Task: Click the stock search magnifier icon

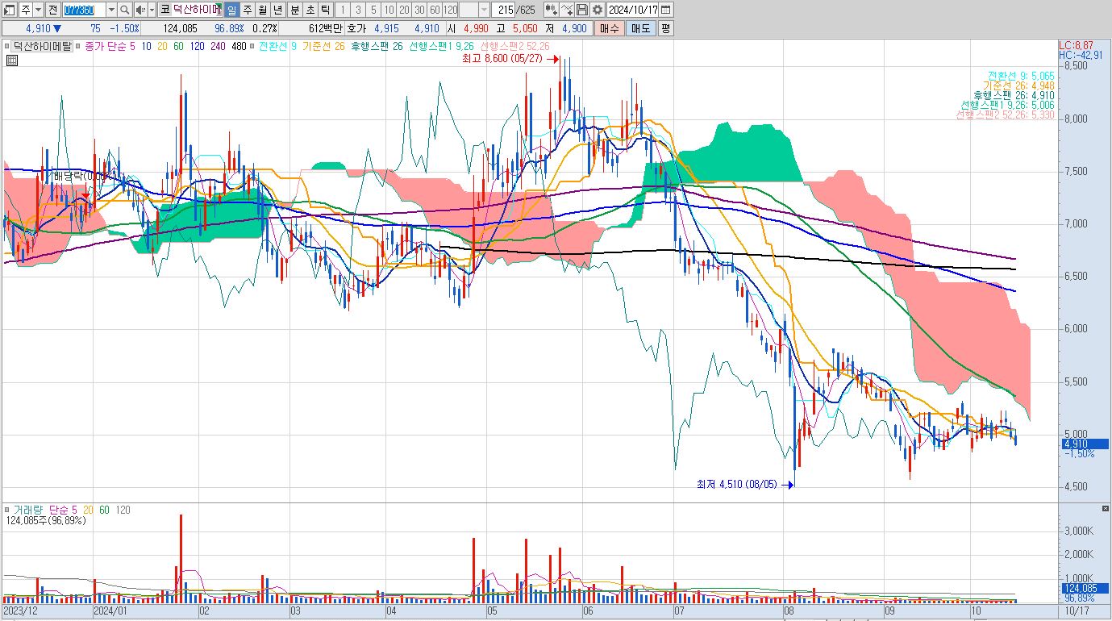Action: [125, 10]
